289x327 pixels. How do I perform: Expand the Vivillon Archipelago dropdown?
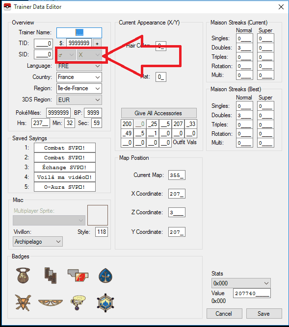pos(38,242)
